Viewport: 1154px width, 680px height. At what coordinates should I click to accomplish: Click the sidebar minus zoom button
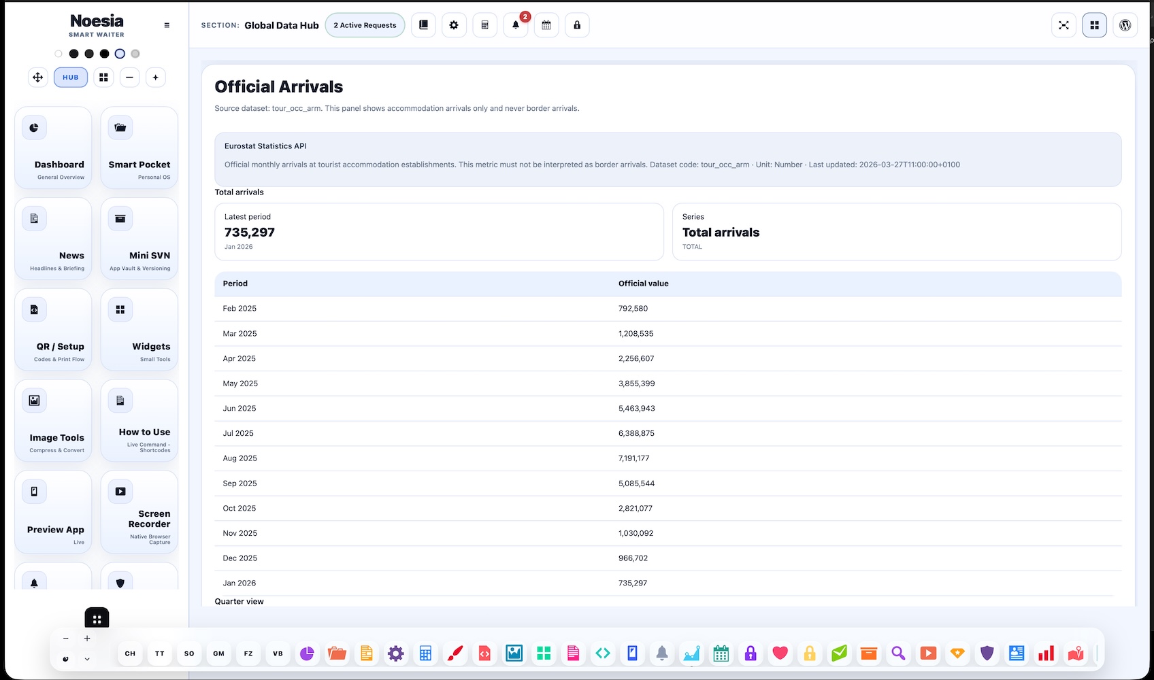click(x=129, y=78)
